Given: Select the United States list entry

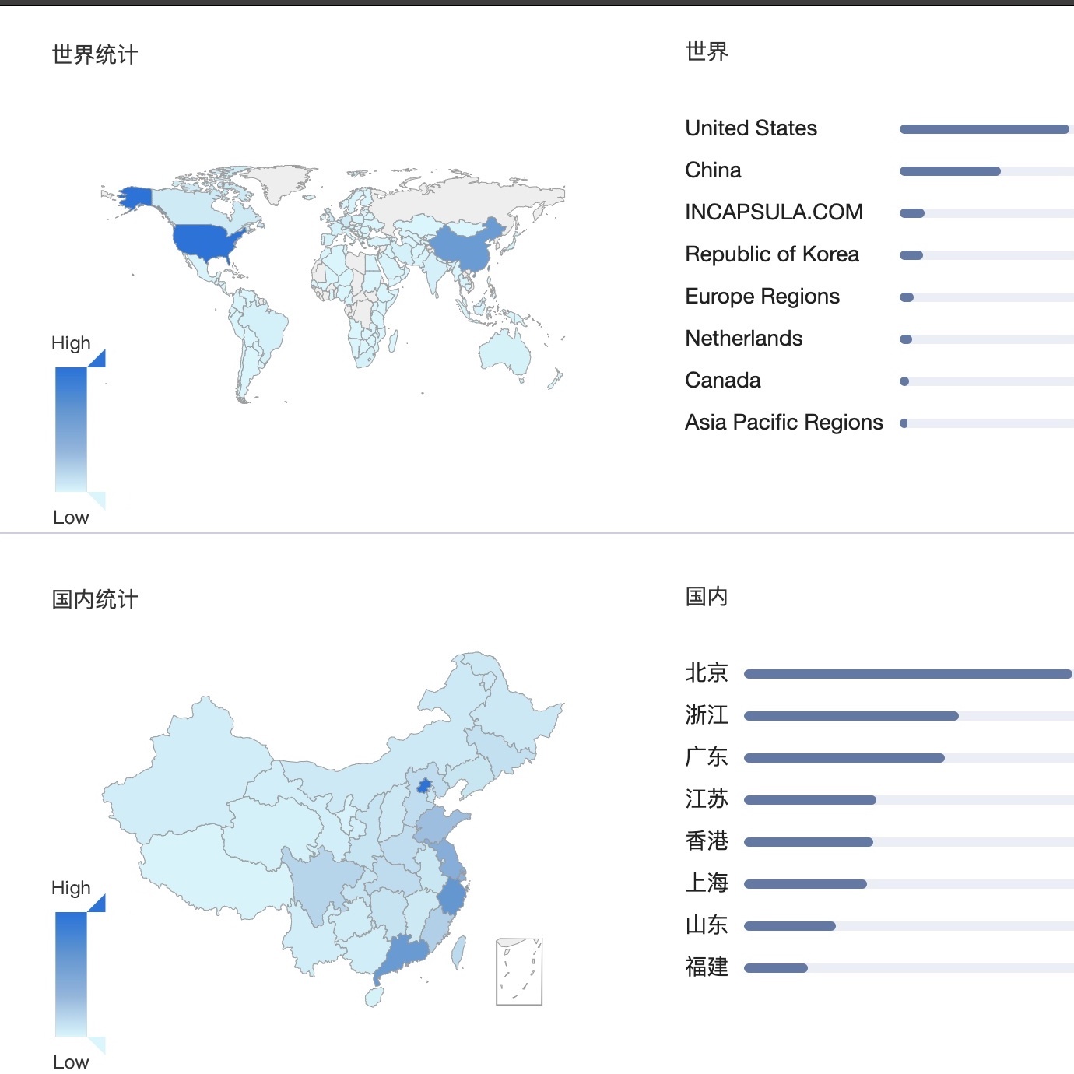Looking at the screenshot, I should 879,128.
